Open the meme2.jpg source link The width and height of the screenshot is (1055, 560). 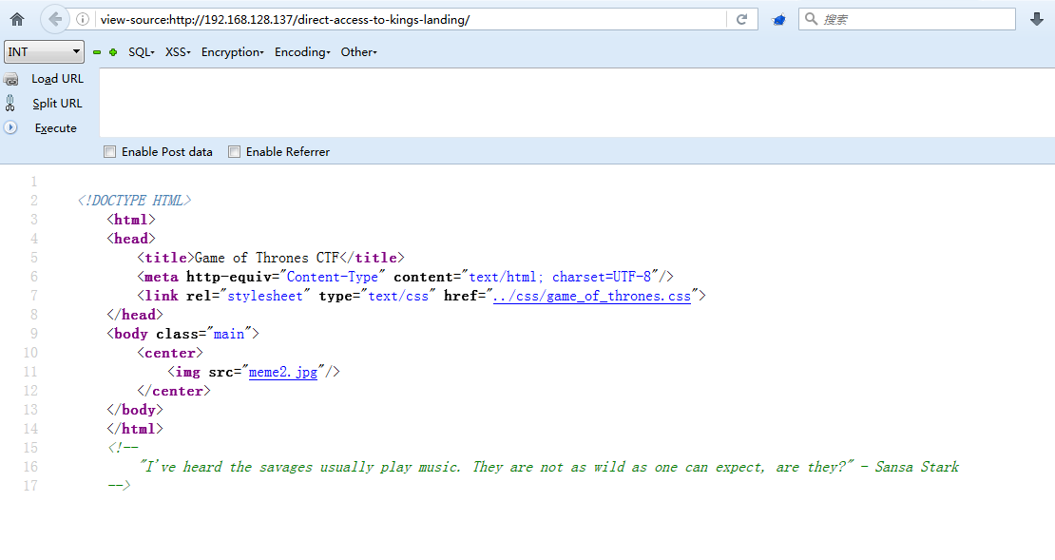coord(282,372)
